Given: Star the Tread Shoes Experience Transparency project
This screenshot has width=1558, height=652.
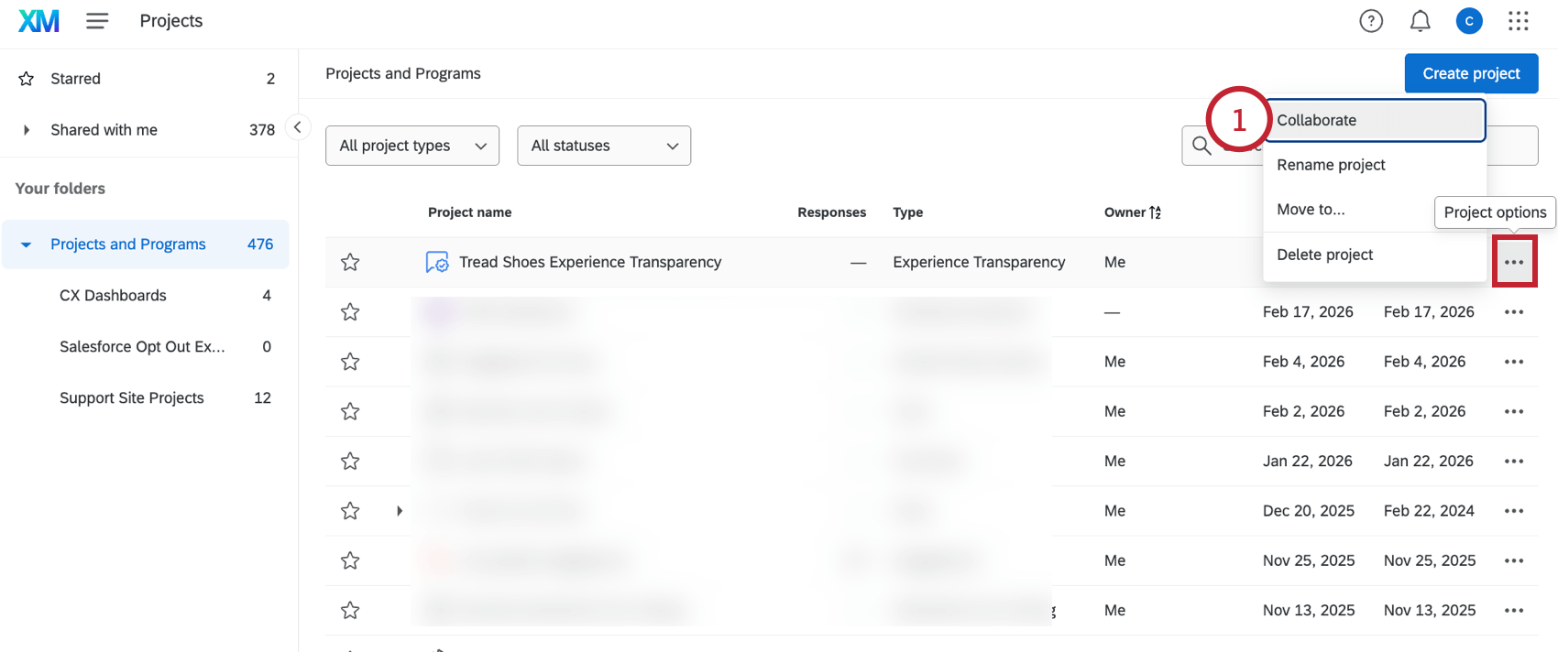Looking at the screenshot, I should 350,263.
